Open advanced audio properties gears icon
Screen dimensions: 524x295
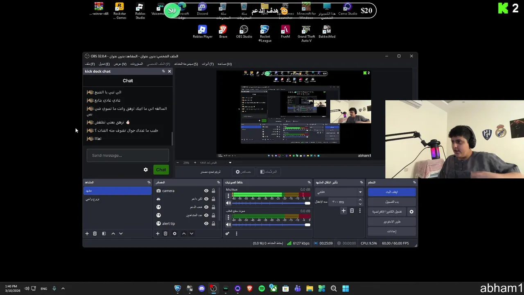click(x=228, y=234)
